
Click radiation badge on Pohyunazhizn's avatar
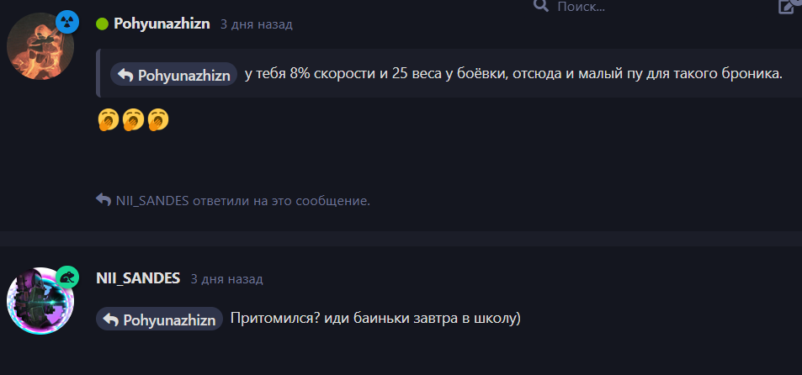66,22
